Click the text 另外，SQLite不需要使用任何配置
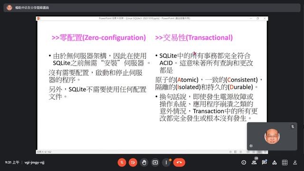This screenshot has height=171, width=304. point(97,89)
